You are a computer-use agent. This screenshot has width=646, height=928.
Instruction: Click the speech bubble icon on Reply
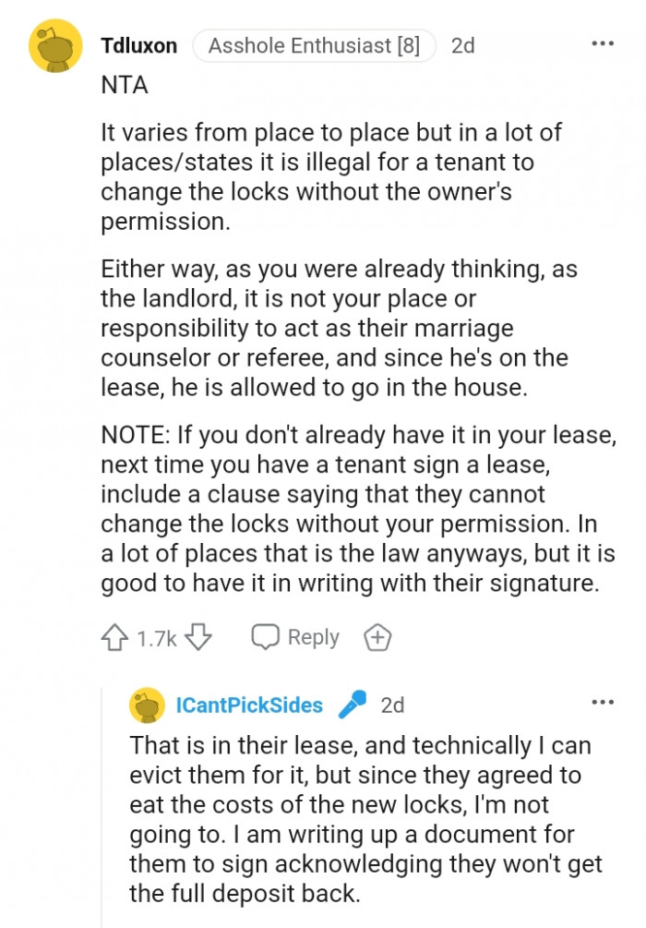click(x=267, y=636)
